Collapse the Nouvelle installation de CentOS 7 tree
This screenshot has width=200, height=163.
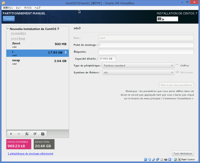8,29
